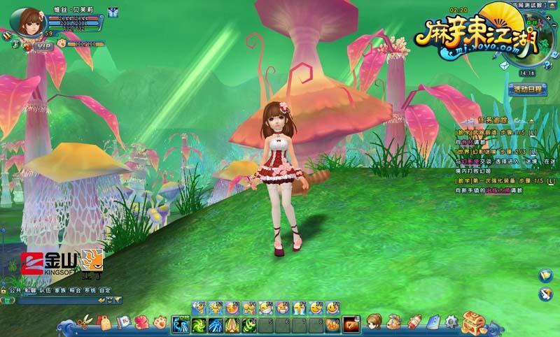This screenshot has width=560, height=337.
Task: Collapse the minimap header arrow
Action: (x=552, y=6)
